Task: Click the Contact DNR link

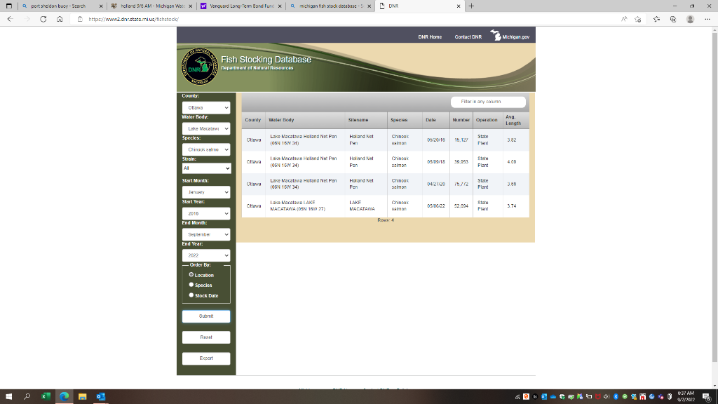Action: [x=468, y=36]
